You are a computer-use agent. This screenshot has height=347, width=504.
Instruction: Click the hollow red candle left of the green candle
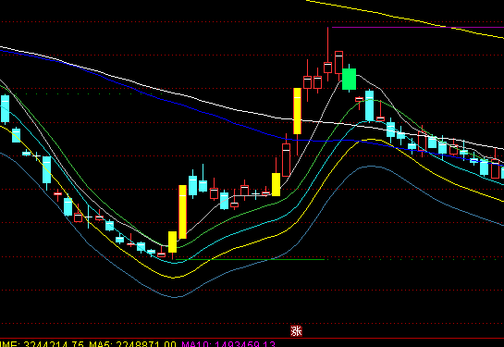[x=338, y=63]
